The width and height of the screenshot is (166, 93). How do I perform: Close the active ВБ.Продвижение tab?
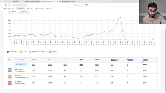57,2
